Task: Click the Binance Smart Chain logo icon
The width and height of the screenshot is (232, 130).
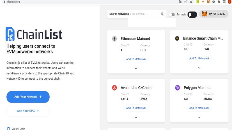Action: coord(177,38)
